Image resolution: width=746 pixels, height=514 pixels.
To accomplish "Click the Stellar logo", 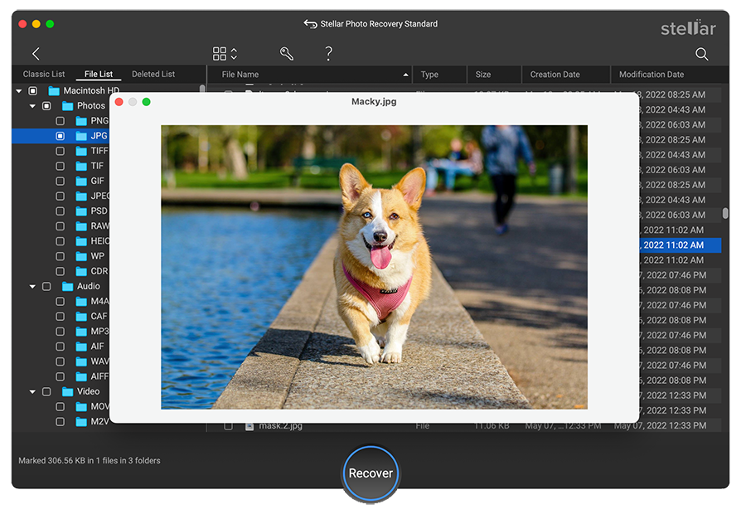I will pyautogui.click(x=687, y=27).
